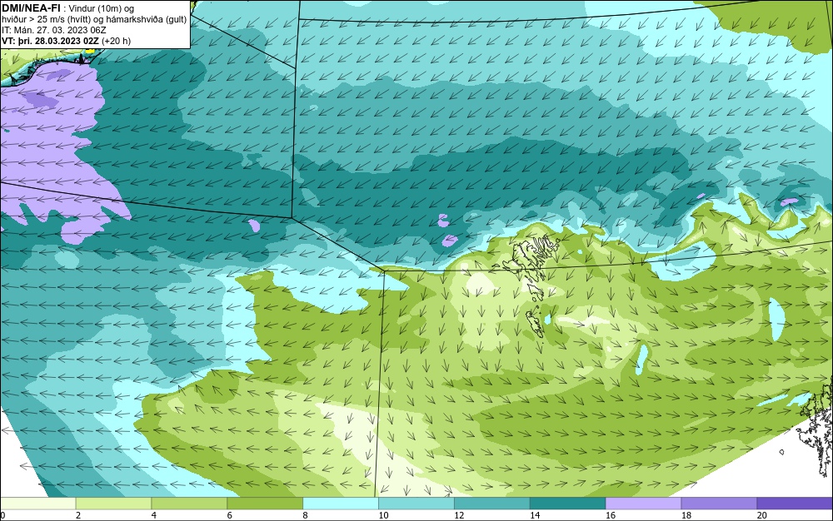Click the 'Vindur (10m) og' label
Viewport: 833px width, 521px height.
tap(102, 7)
